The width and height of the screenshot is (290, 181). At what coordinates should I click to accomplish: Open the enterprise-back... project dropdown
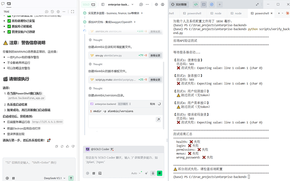tap(121, 5)
